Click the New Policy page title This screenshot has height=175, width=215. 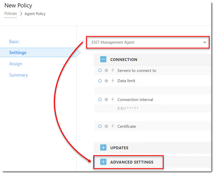18,5
